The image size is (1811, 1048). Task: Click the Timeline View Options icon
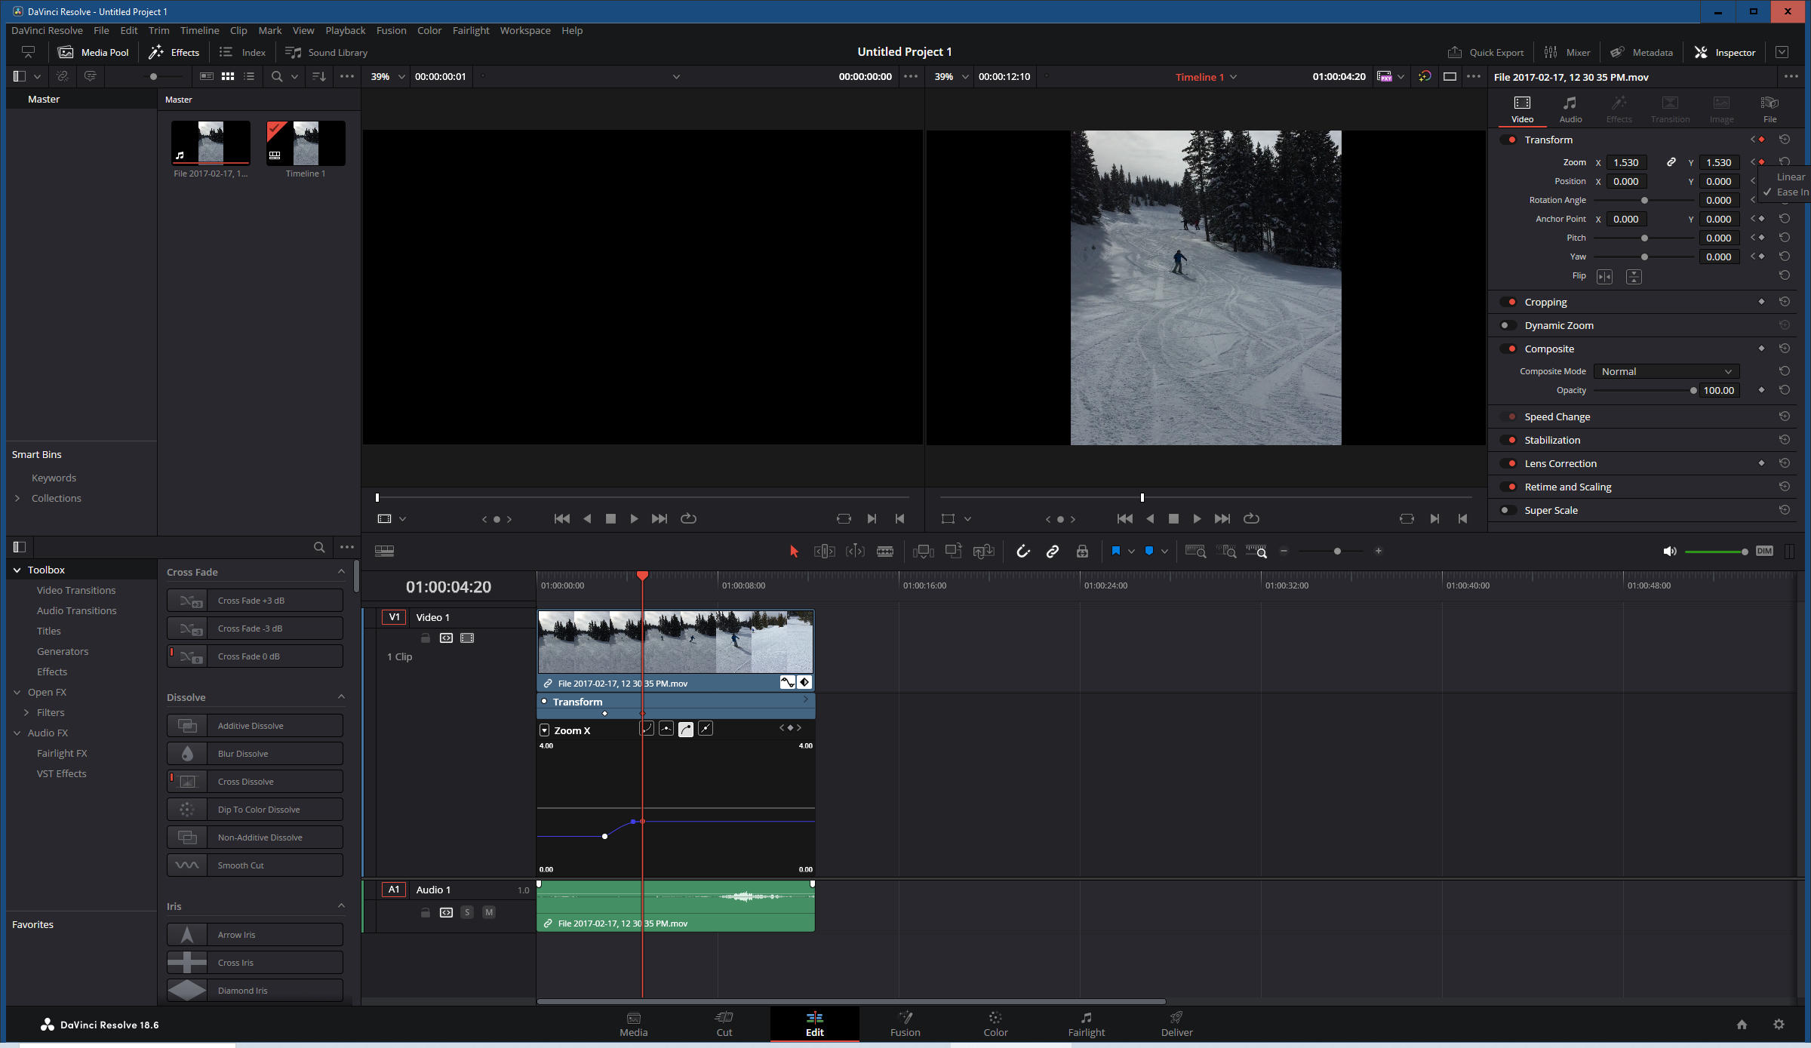[384, 552]
